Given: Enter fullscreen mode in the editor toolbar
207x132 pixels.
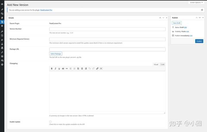Looking at the screenshot, I should [x=101, y=68].
